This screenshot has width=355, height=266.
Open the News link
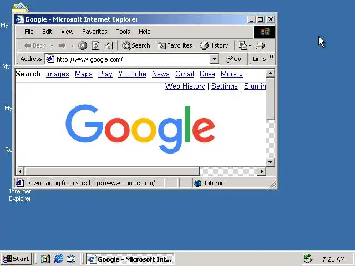coord(161,74)
